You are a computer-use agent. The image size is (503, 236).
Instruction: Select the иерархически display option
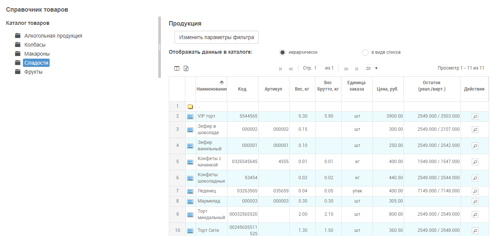coord(283,53)
